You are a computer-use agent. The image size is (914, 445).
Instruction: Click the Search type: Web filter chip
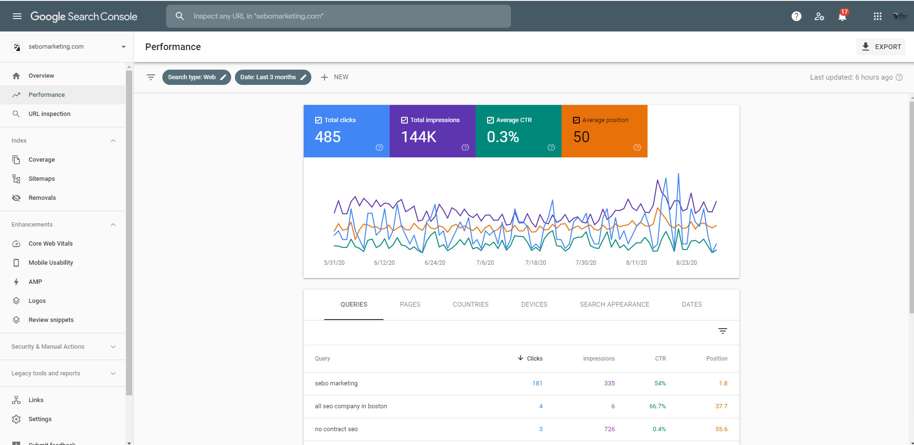coord(196,77)
